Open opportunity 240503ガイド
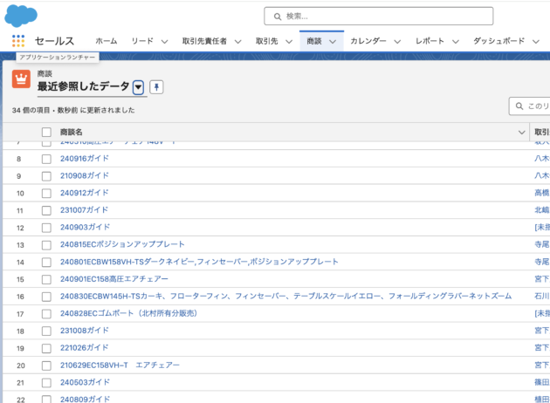 point(85,382)
